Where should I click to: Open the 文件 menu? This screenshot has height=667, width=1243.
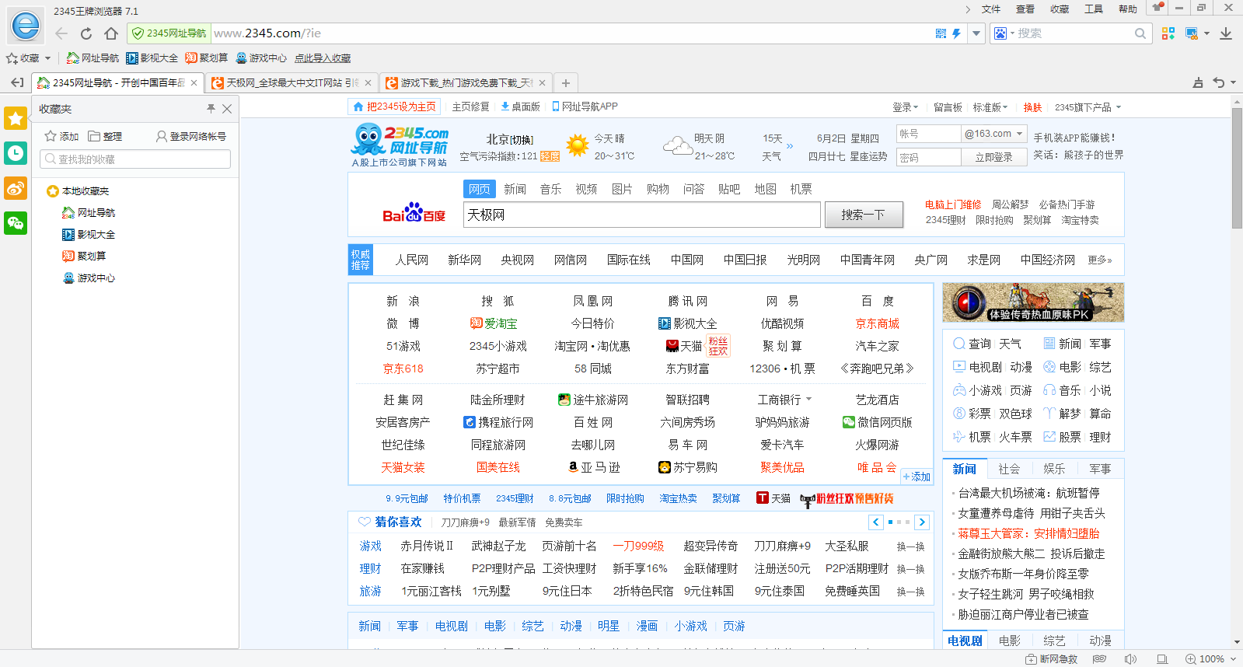click(991, 9)
